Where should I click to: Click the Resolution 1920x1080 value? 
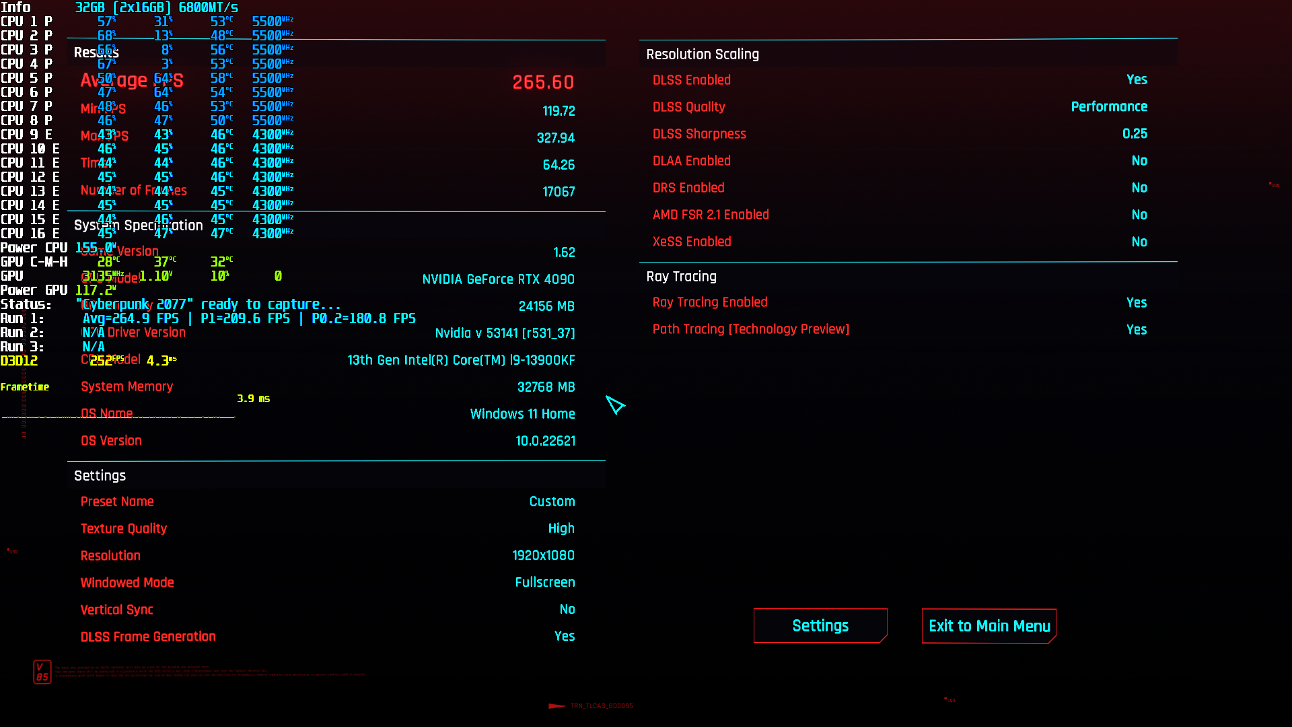pyautogui.click(x=543, y=555)
